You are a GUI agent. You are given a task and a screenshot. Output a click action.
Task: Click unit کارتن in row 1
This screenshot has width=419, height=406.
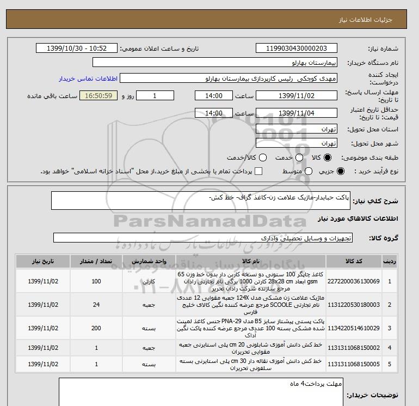click(x=149, y=282)
